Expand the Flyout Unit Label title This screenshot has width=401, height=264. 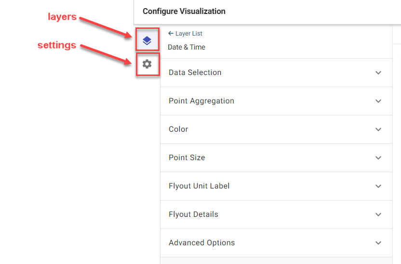coord(199,186)
